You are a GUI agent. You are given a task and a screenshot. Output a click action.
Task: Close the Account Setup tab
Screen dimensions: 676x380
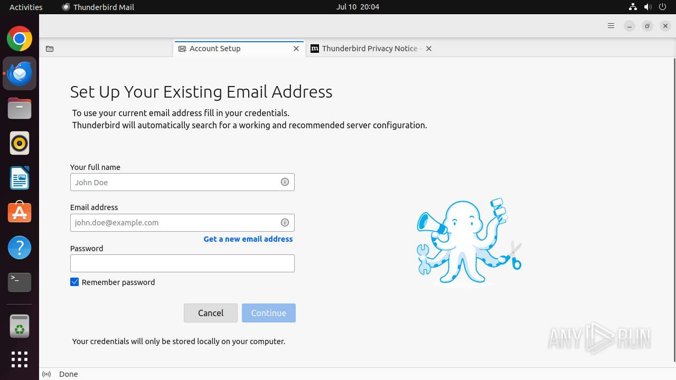296,49
